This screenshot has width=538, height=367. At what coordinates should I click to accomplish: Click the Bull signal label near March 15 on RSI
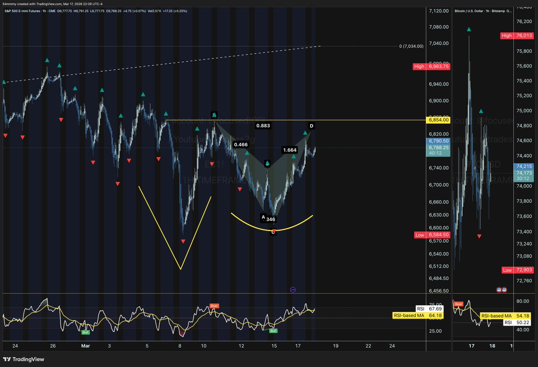273,331
